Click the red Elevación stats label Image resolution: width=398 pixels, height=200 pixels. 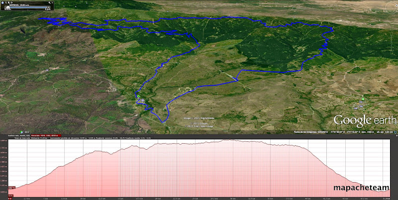(46, 135)
